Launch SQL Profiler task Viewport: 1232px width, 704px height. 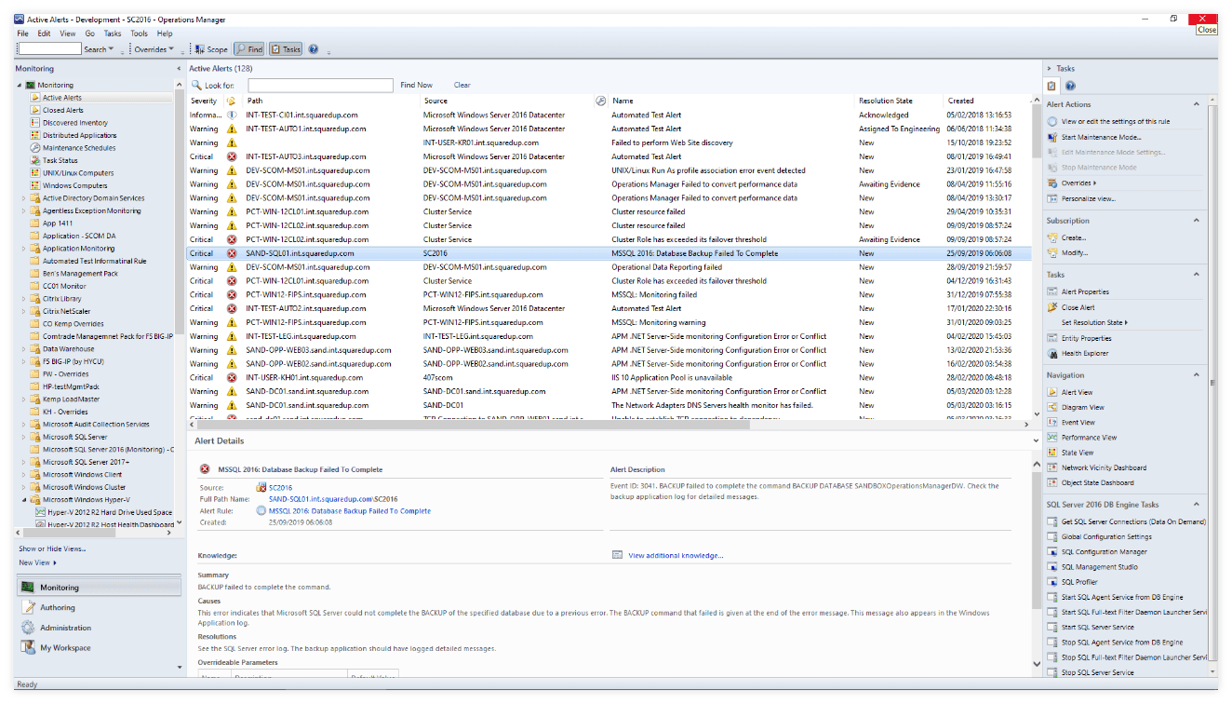1079,582
